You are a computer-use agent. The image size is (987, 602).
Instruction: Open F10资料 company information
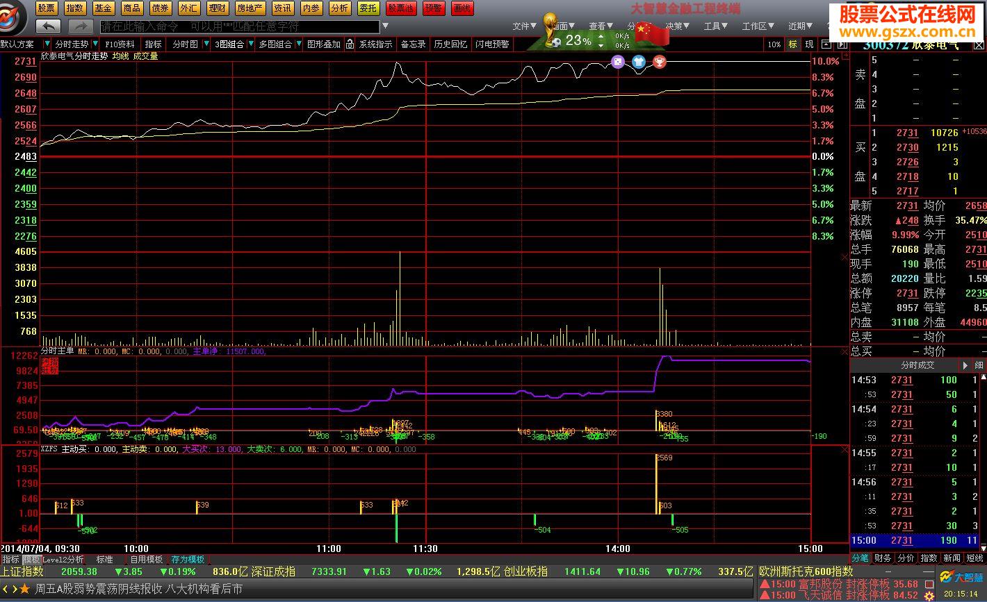(x=120, y=44)
